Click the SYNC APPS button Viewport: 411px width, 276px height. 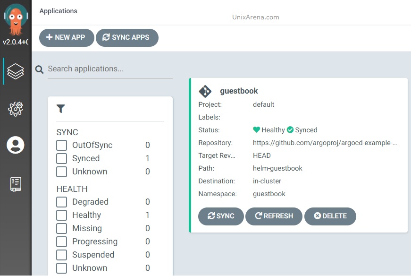click(127, 37)
